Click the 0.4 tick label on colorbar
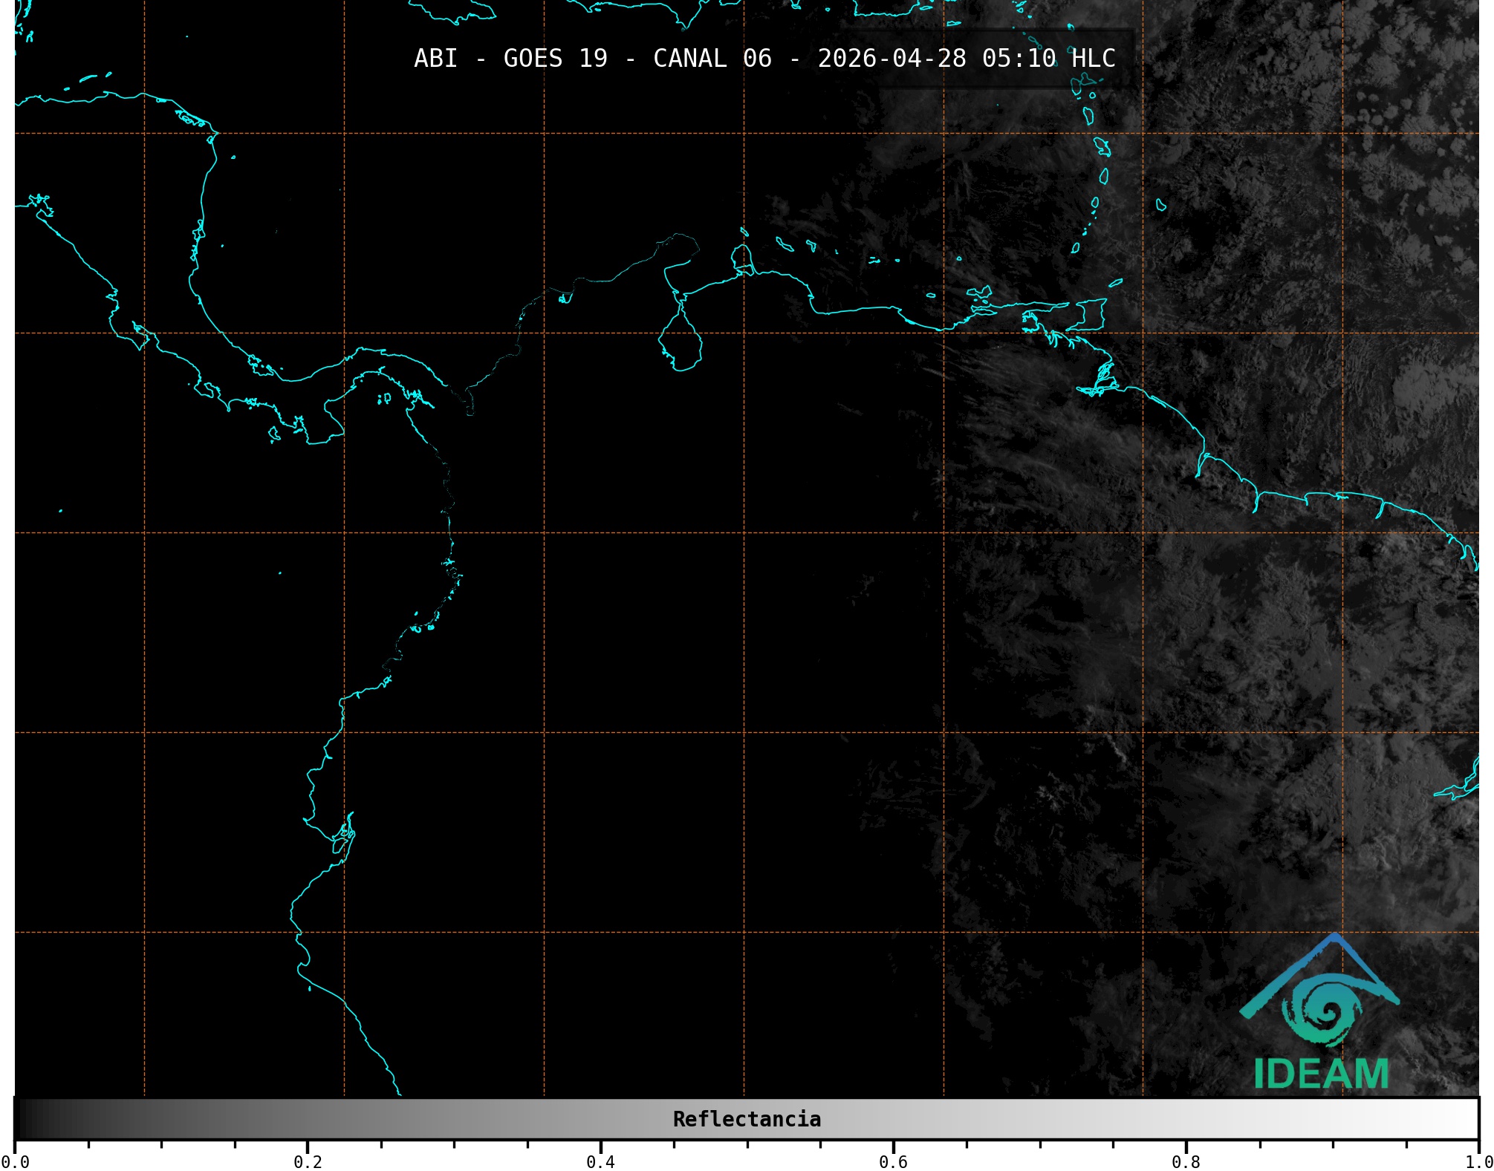This screenshot has height=1171, width=1494. point(600,1162)
